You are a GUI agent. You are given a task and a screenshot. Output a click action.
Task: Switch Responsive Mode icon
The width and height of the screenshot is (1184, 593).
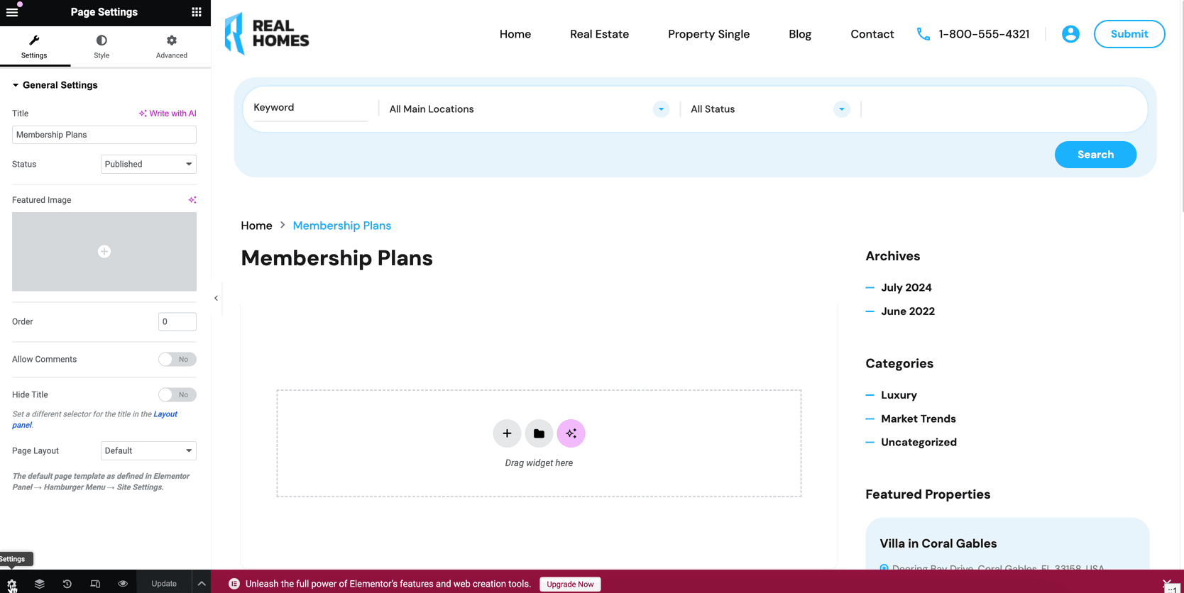coord(95,584)
